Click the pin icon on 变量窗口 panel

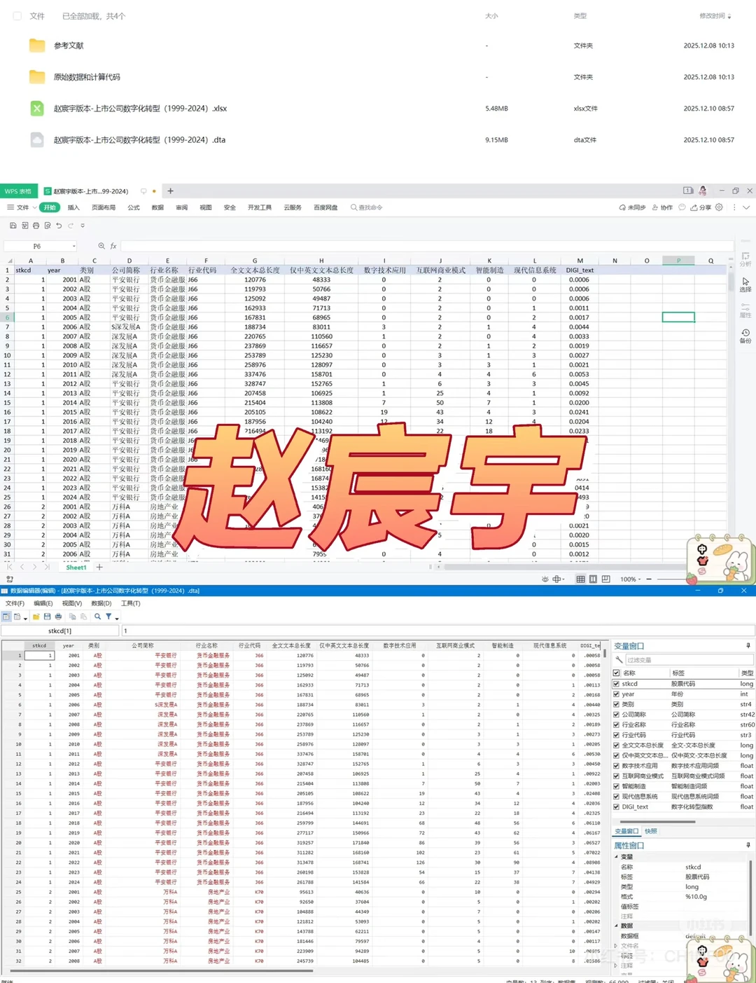pyautogui.click(x=747, y=646)
